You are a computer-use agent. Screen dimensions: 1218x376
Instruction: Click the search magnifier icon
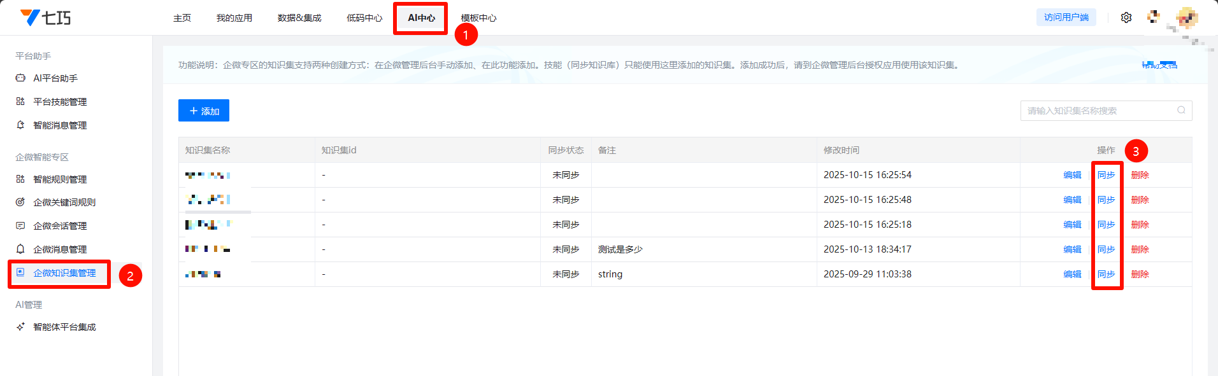[1181, 111]
